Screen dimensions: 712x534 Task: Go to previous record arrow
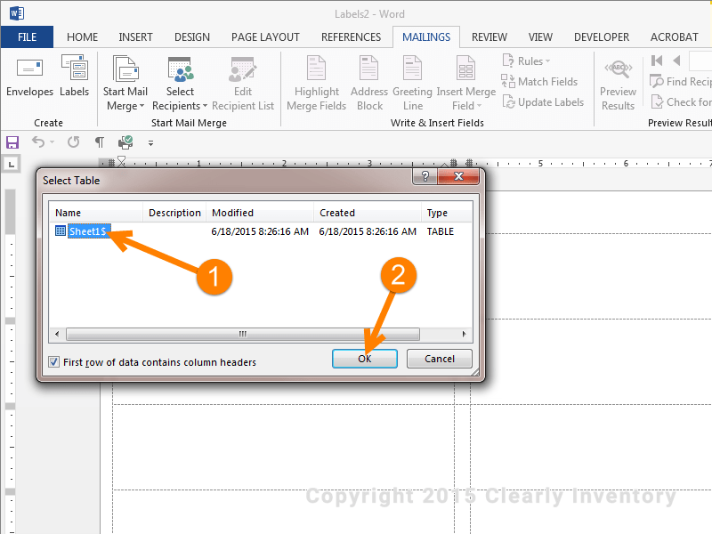tap(676, 61)
